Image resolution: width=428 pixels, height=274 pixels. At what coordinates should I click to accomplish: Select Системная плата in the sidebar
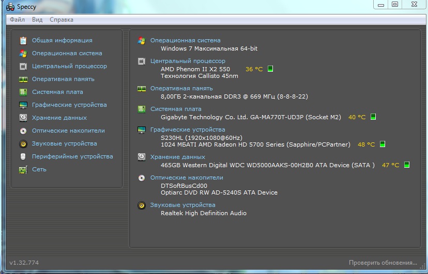click(x=57, y=92)
